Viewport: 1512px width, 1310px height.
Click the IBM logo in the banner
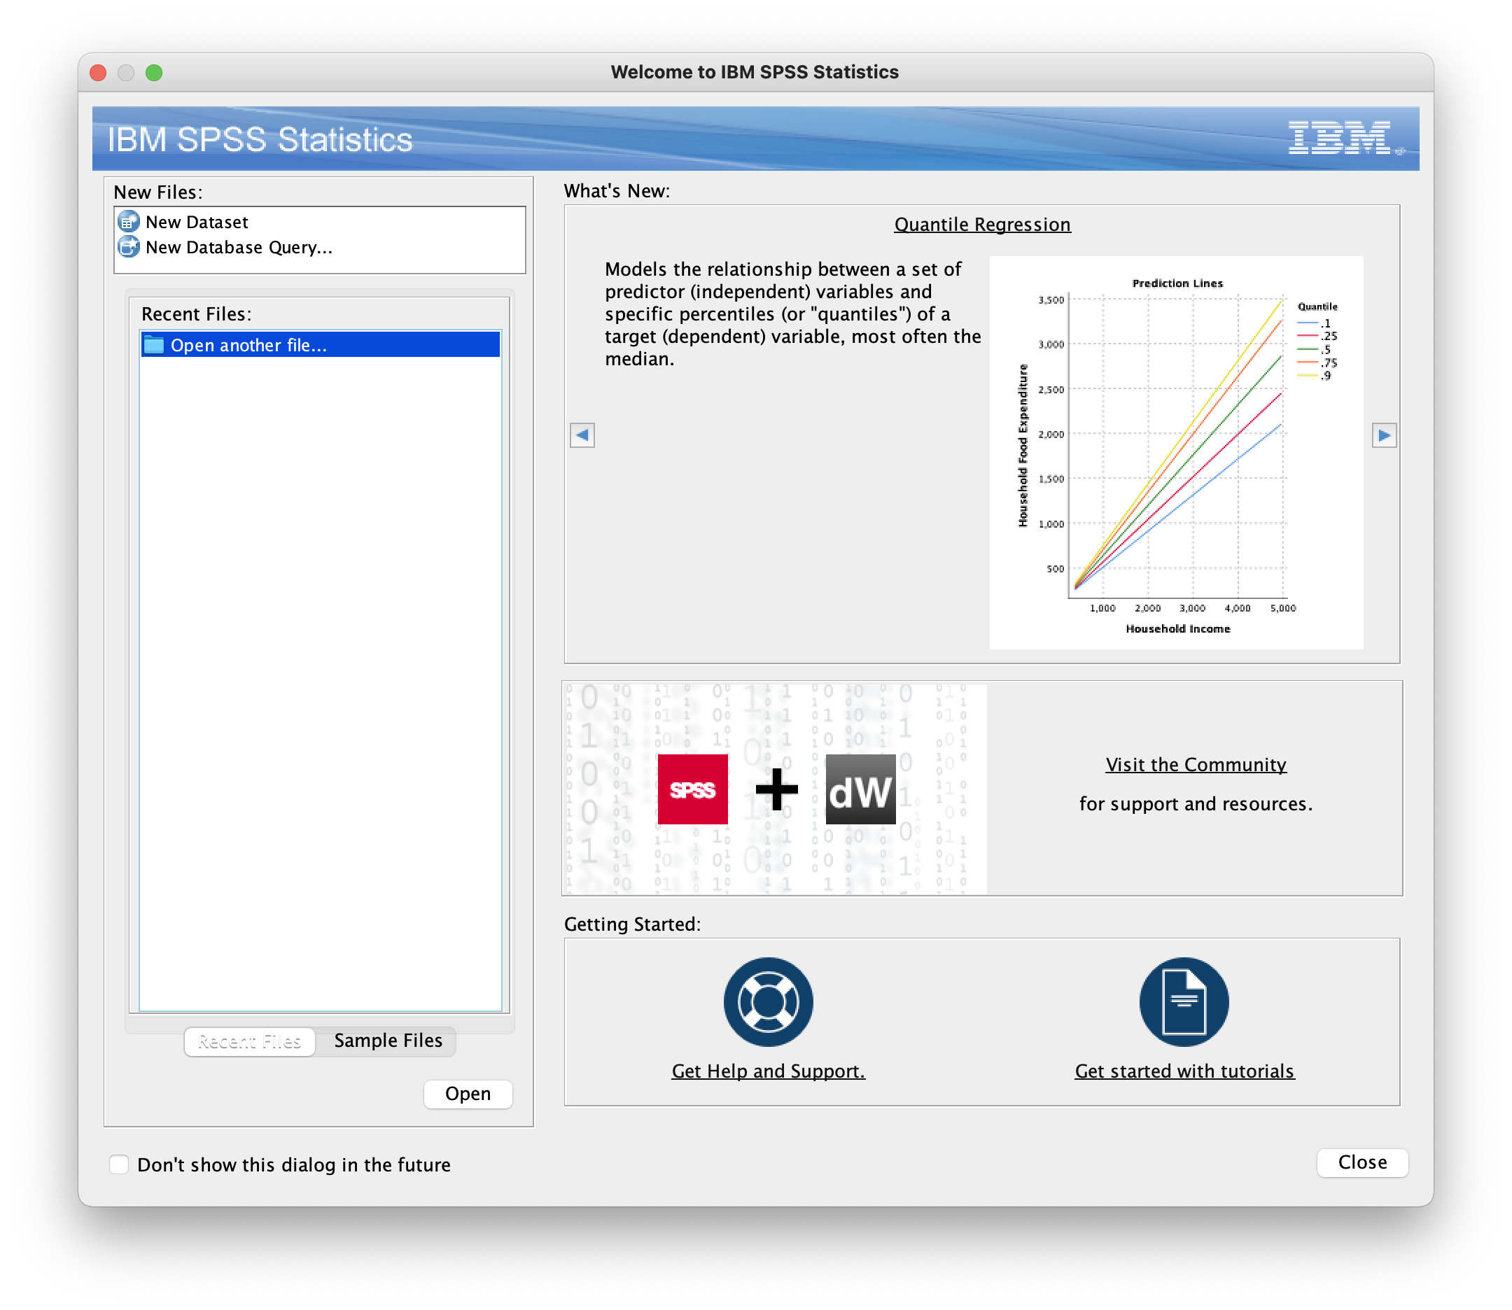[x=1340, y=138]
